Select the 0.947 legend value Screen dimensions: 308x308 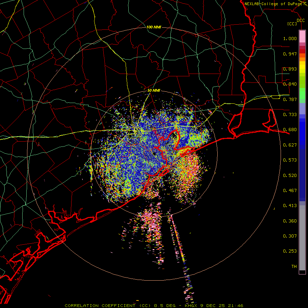tap(290, 54)
